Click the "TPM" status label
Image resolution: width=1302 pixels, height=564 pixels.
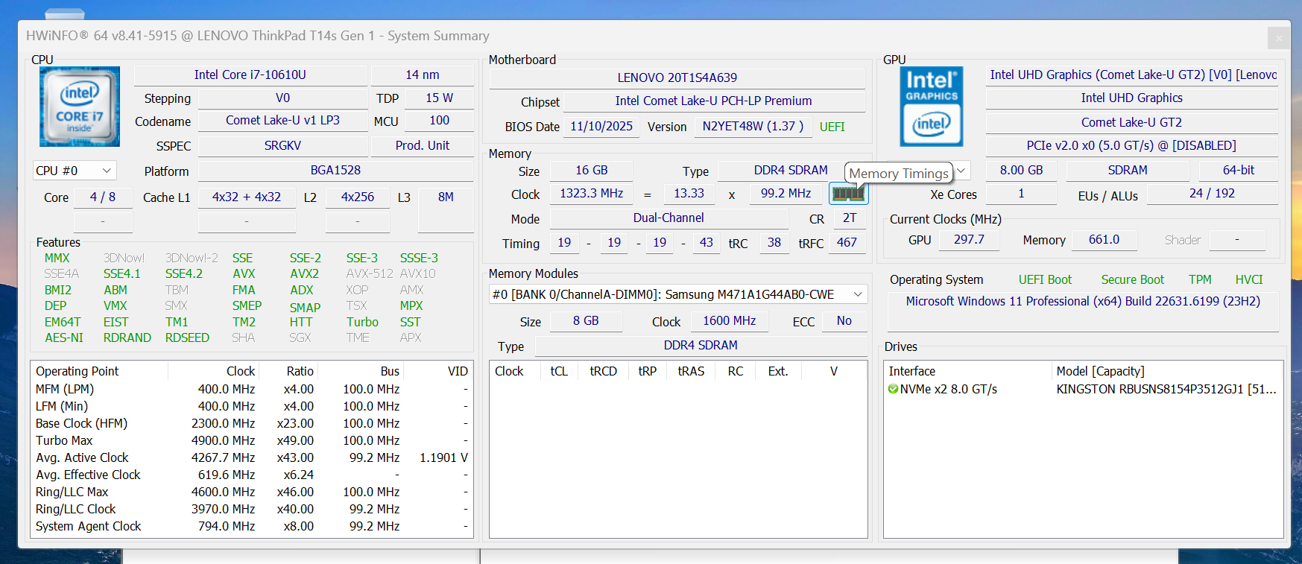coord(1200,279)
